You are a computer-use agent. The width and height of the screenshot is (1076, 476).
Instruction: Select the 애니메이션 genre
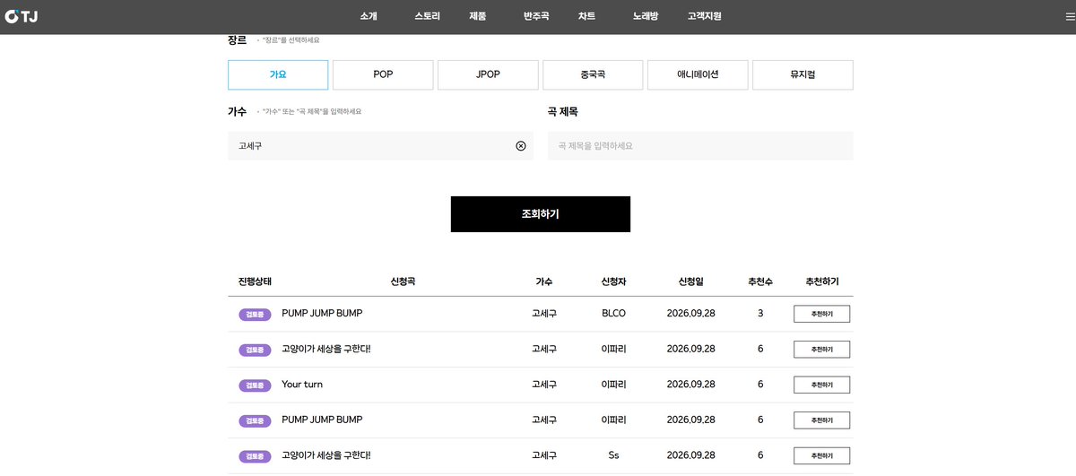698,75
